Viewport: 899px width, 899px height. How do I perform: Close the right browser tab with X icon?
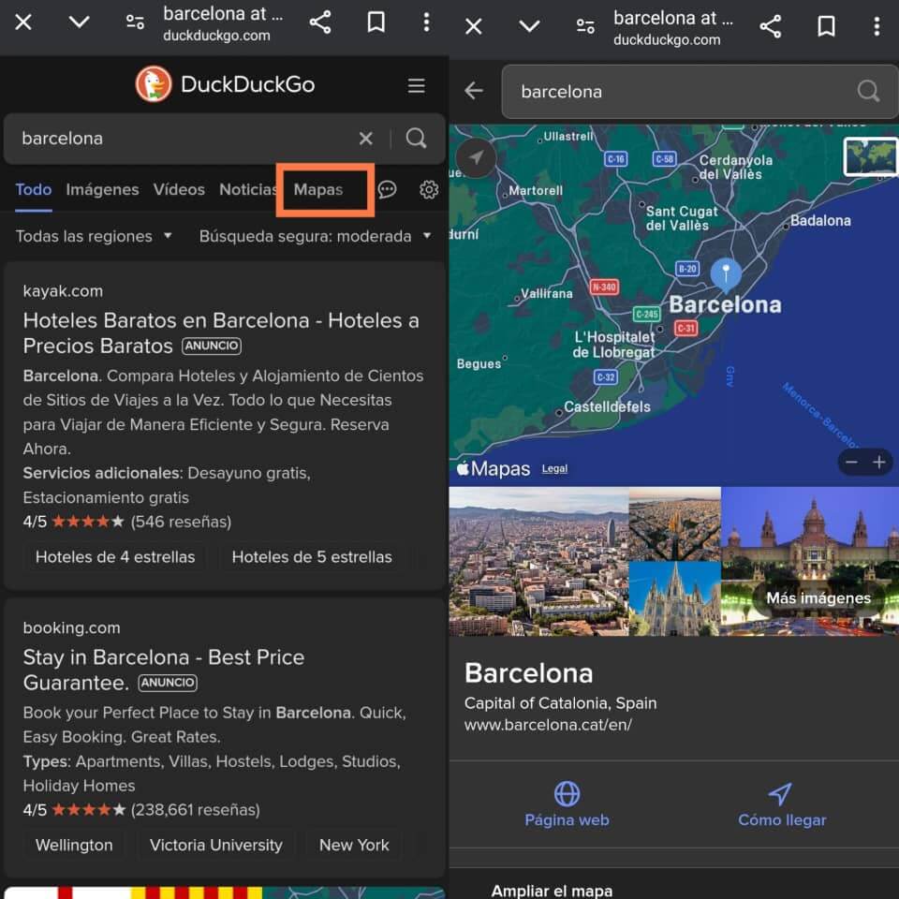point(474,26)
